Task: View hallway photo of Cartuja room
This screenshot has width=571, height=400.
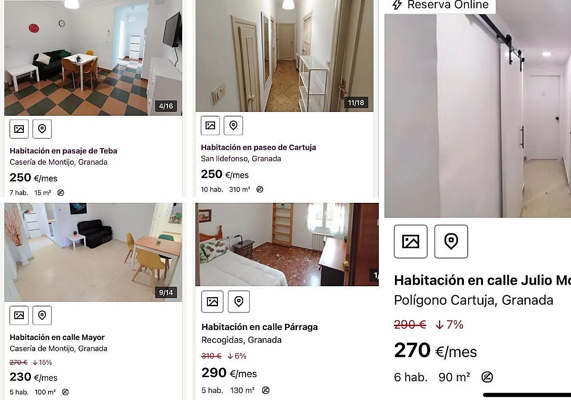Action: click(285, 56)
